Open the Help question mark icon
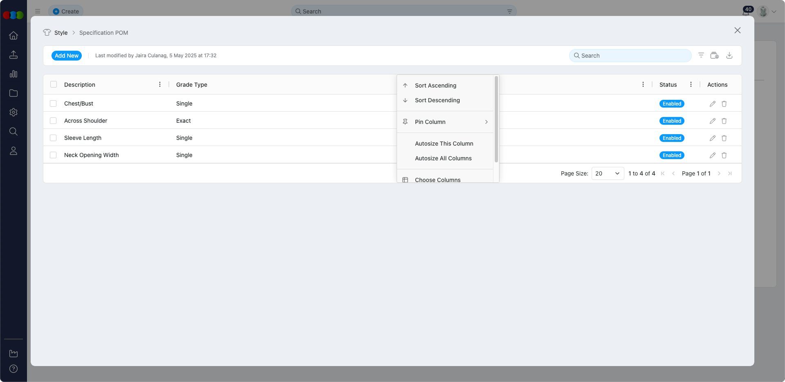The image size is (785, 382). pos(13,369)
